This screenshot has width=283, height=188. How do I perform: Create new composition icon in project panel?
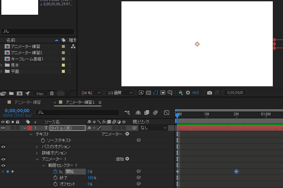coord(19,94)
